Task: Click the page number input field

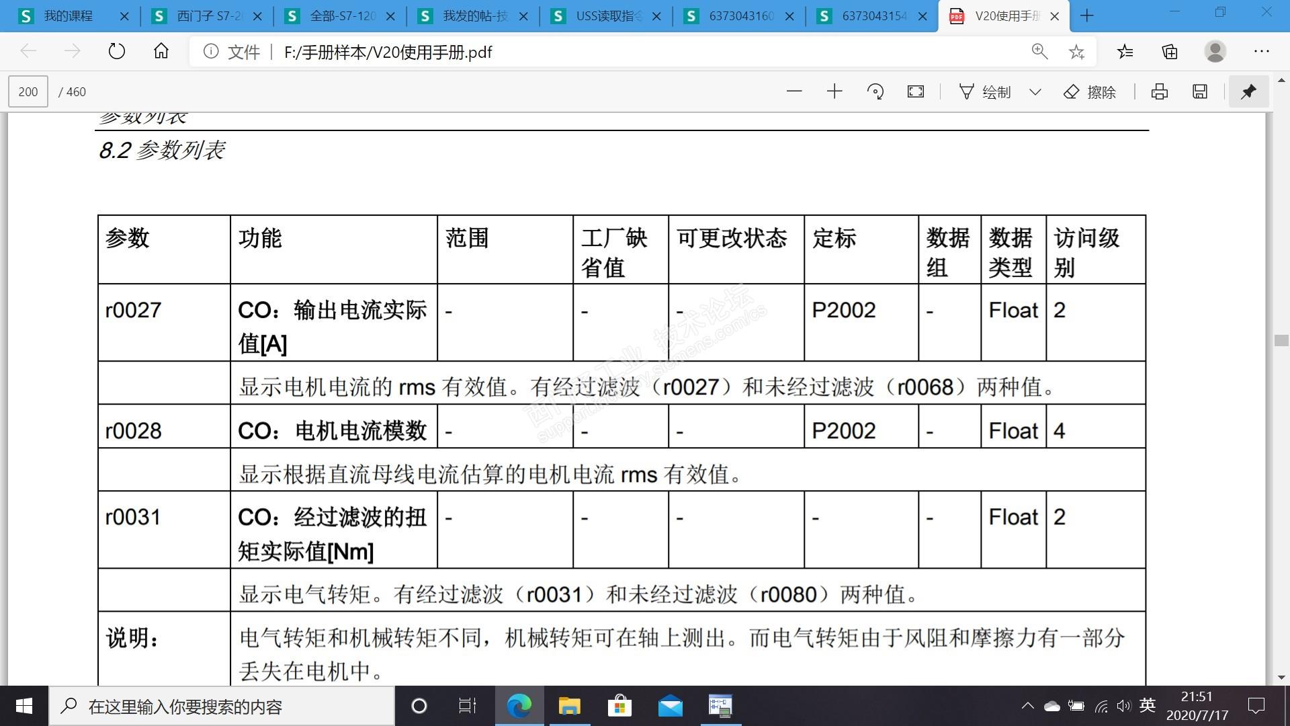Action: coord(28,91)
